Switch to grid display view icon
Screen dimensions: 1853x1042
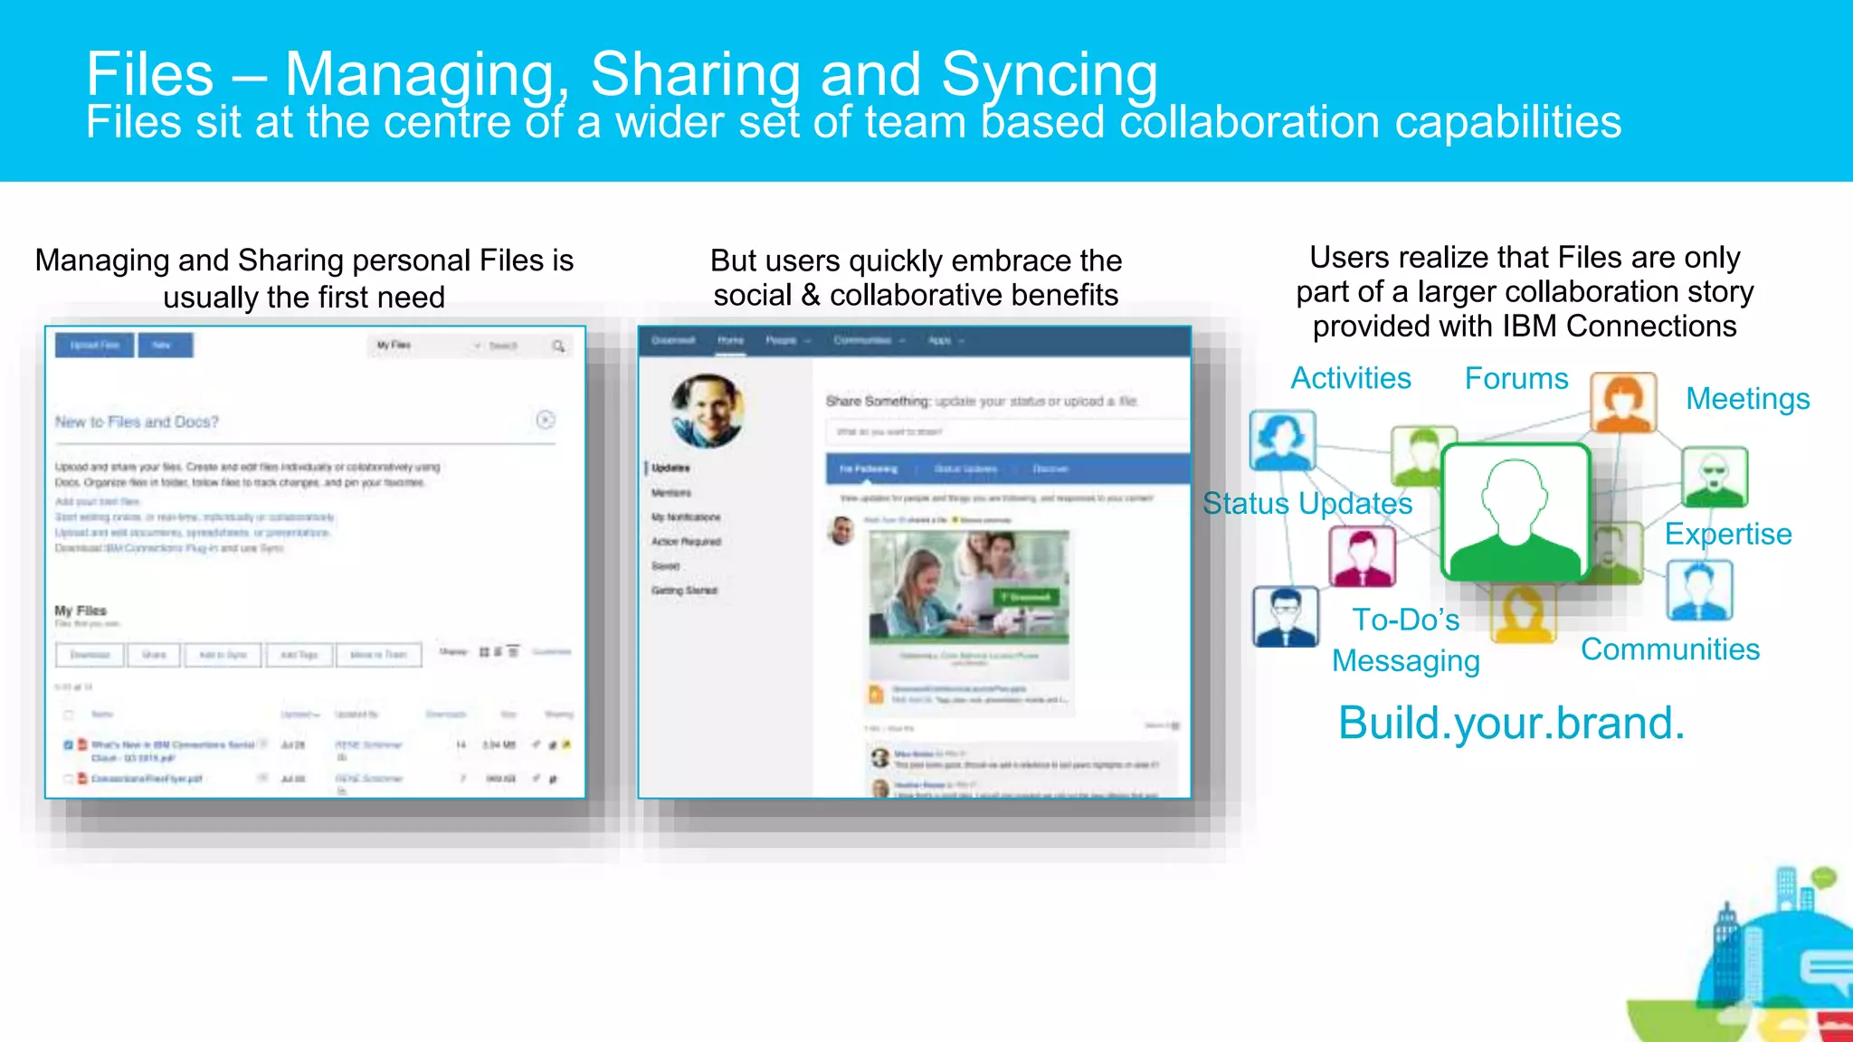point(484,651)
